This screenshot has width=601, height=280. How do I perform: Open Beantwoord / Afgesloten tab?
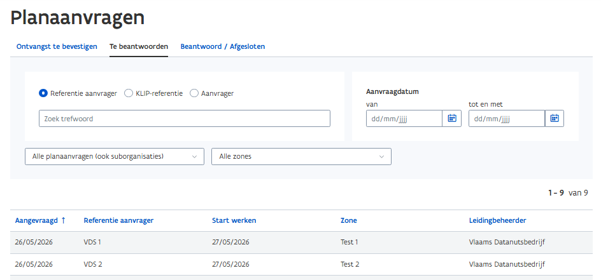point(223,46)
